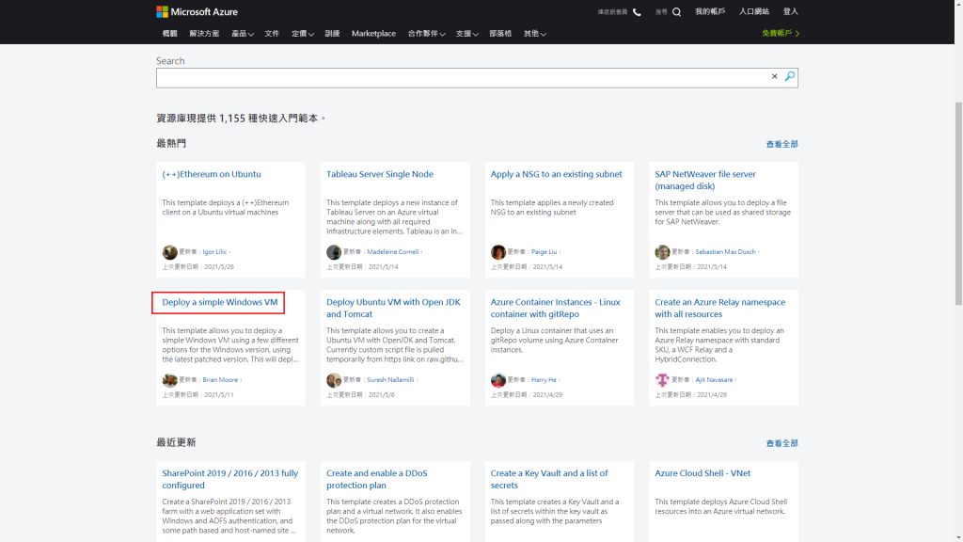Viewport: 963px width, 542px height.
Task: Open the 文件 nav item
Action: [x=272, y=34]
